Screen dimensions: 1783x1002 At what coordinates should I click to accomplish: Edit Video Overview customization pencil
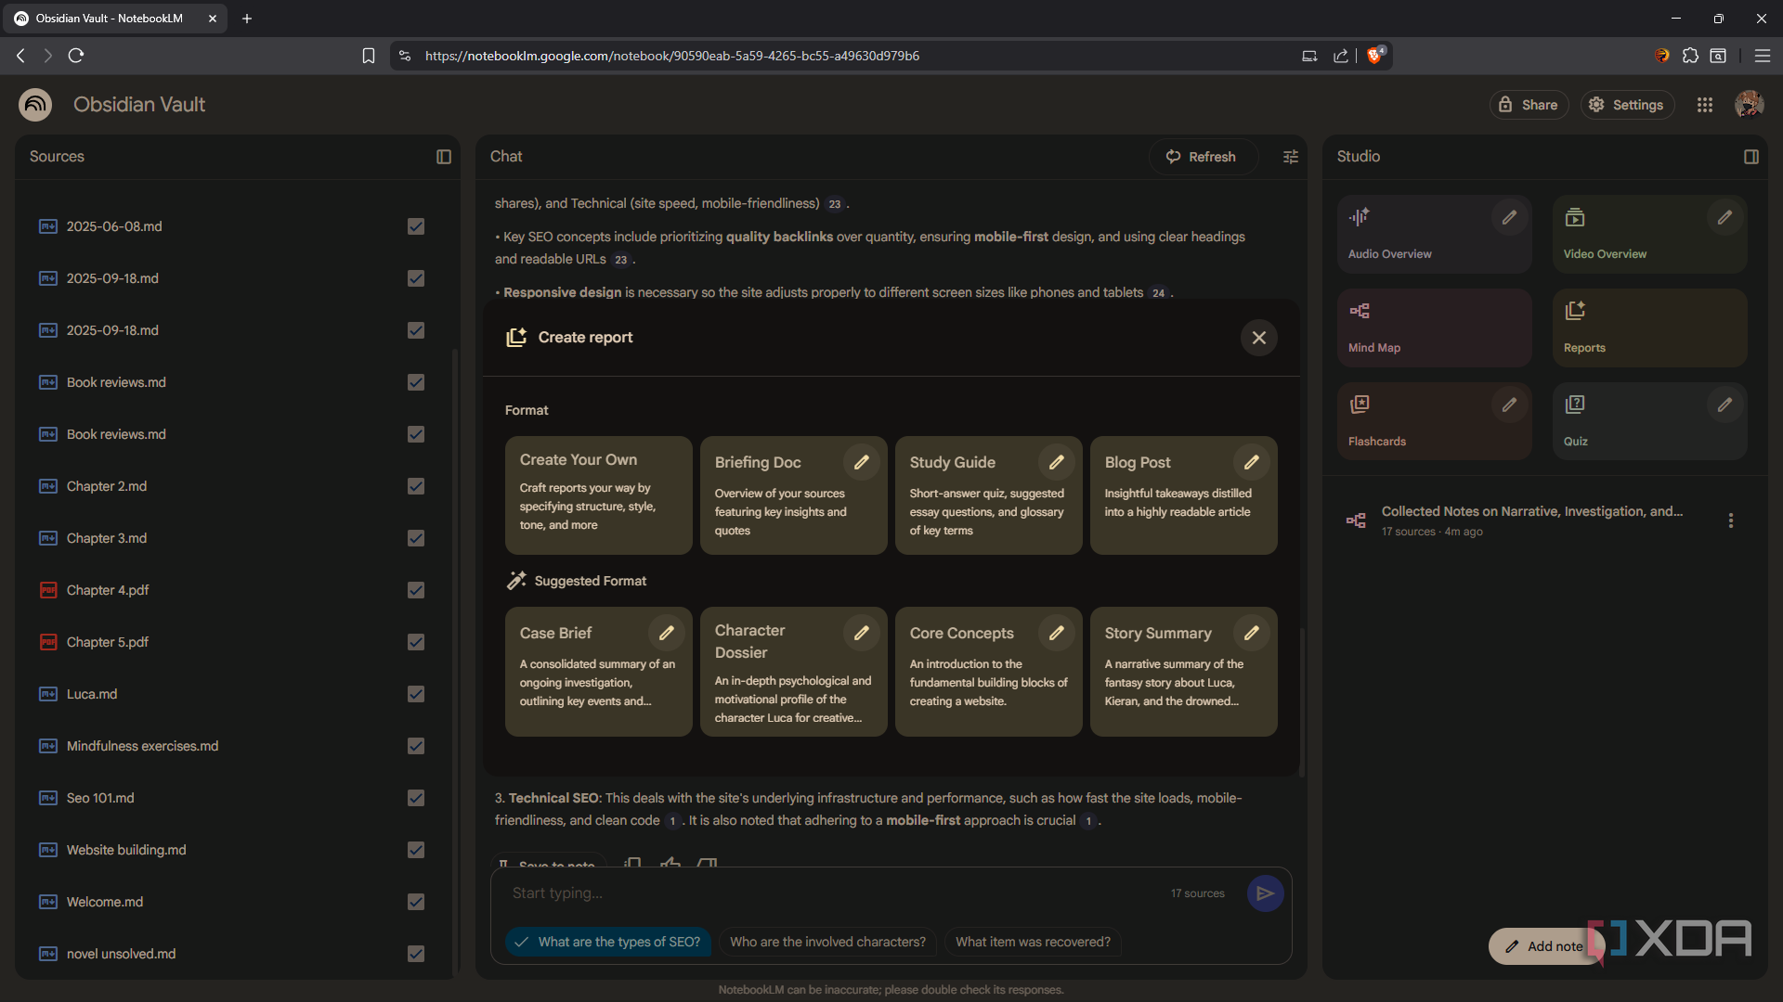(1724, 217)
